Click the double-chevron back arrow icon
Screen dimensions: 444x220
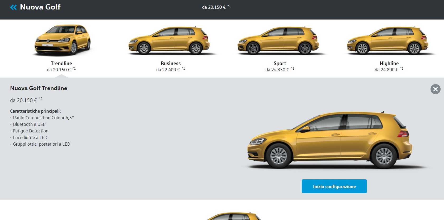coord(13,7)
